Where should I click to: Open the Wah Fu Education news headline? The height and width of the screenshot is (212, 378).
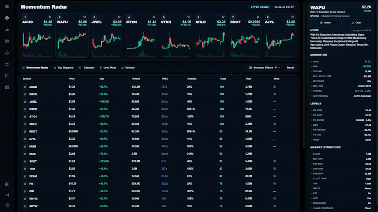(339, 41)
